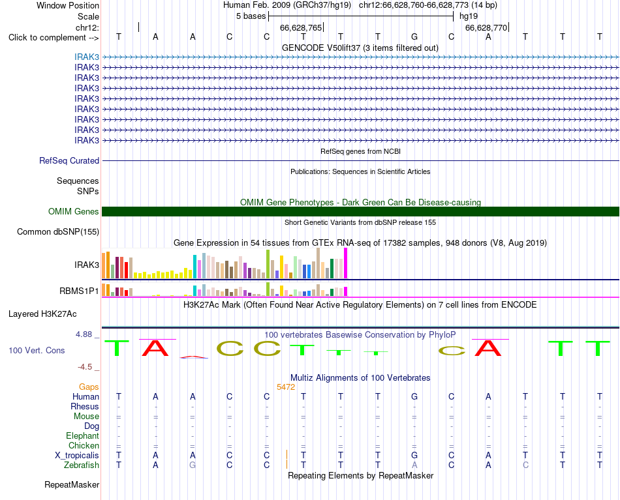Click the 'Chicken' alignment row label
Screen dimensions: 620x500
[84, 445]
